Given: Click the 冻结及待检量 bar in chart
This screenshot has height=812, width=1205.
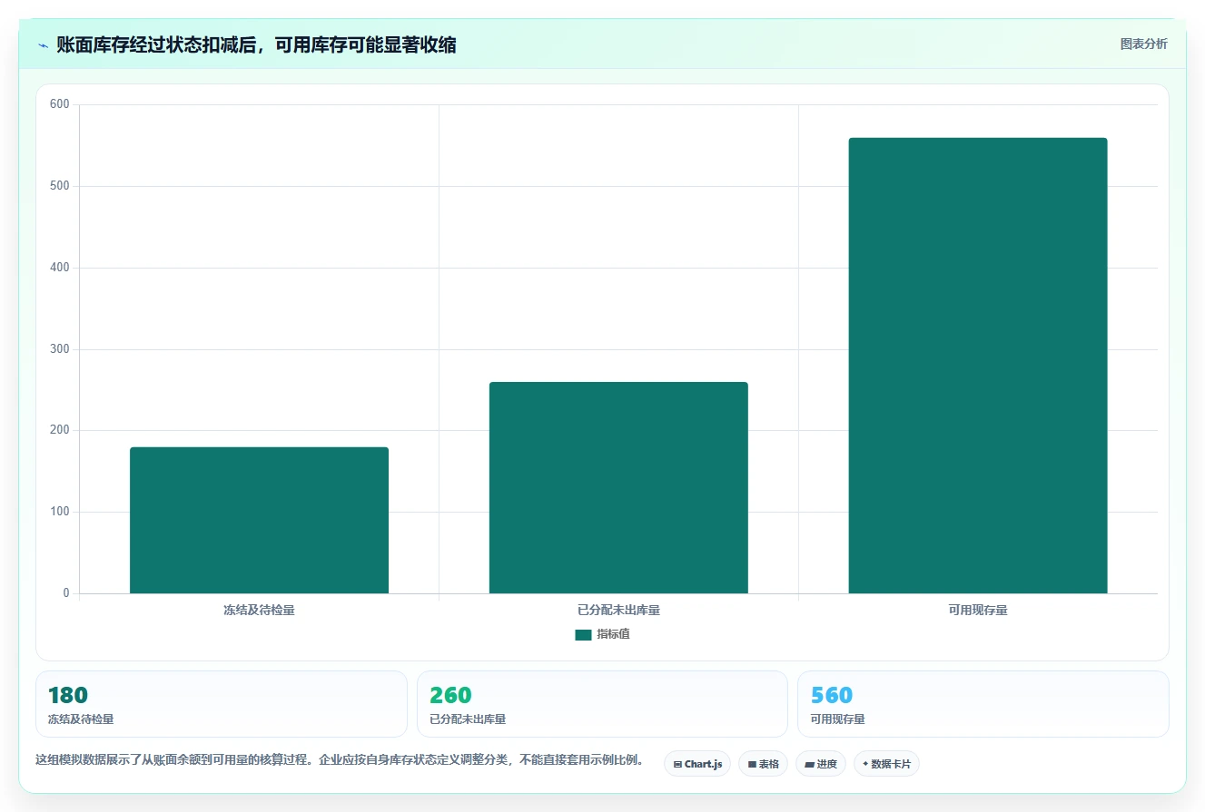Looking at the screenshot, I should (x=259, y=520).
